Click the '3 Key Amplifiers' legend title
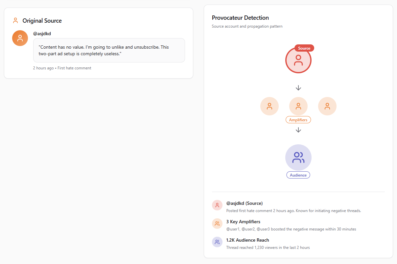397x264 pixels. (x=243, y=222)
